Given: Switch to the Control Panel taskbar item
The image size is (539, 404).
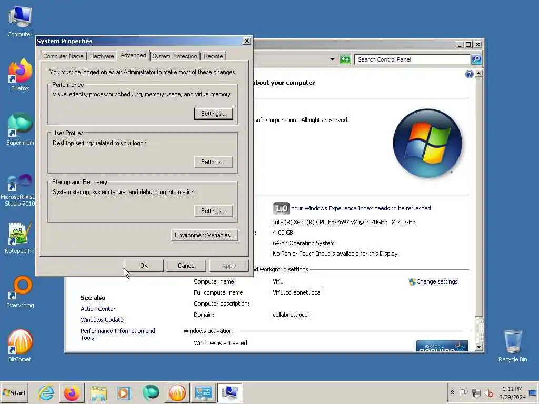Looking at the screenshot, I should point(204,393).
